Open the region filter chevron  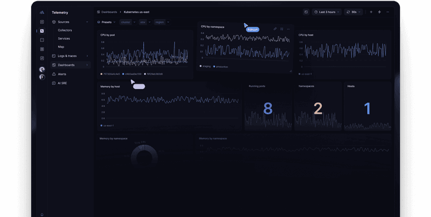[x=168, y=22]
